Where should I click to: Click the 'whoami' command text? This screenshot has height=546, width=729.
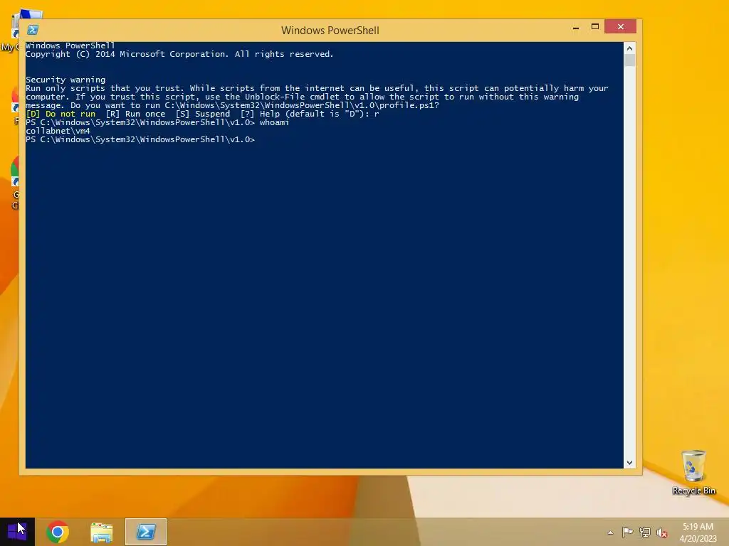(274, 122)
